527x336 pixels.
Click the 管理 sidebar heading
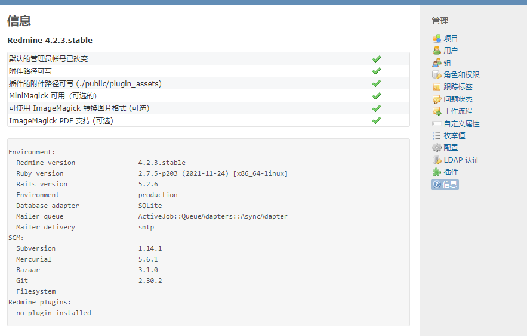tap(440, 21)
